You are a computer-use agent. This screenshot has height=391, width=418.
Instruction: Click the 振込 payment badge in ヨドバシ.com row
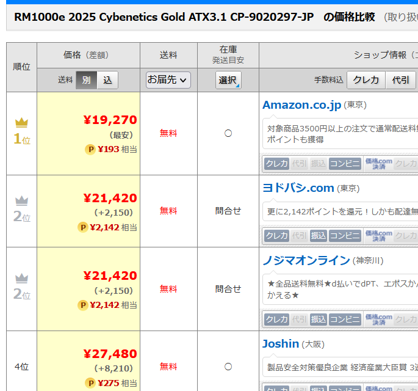319,236
